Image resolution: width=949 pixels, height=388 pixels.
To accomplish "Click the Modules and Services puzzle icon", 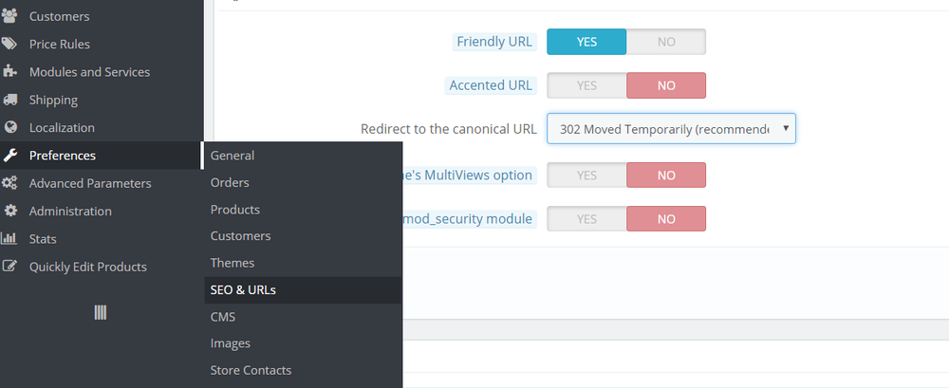I will (10, 71).
